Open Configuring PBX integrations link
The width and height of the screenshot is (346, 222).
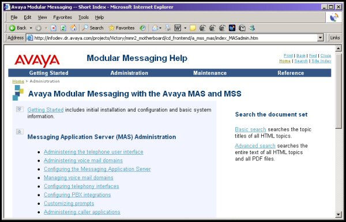(x=77, y=195)
